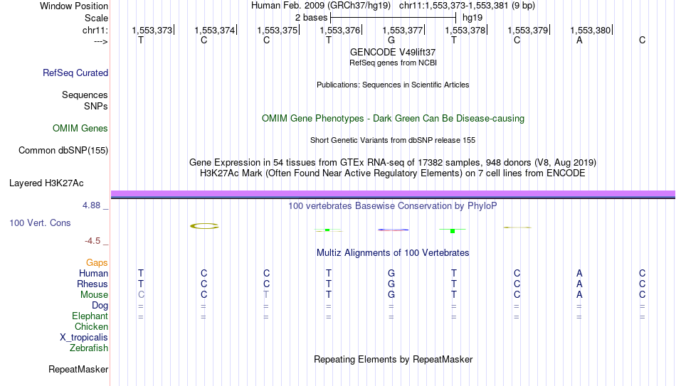Click the SNPs track label
The height and width of the screenshot is (386, 676).
[96, 106]
